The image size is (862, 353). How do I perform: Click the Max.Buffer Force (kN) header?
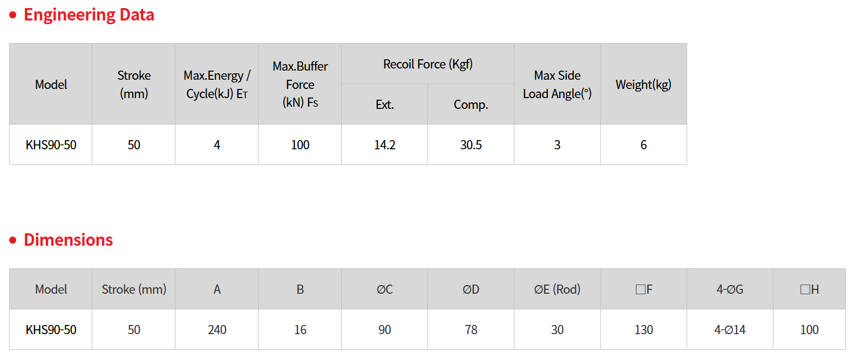coord(300,84)
